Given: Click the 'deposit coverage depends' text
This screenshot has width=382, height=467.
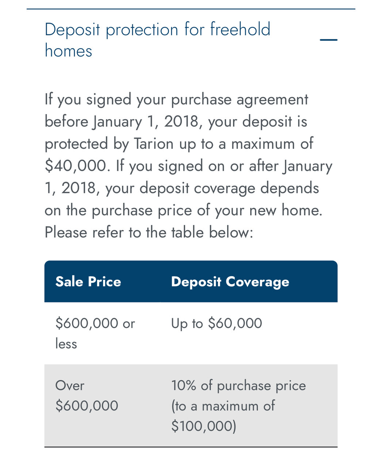Looking at the screenshot, I should pos(229,188).
